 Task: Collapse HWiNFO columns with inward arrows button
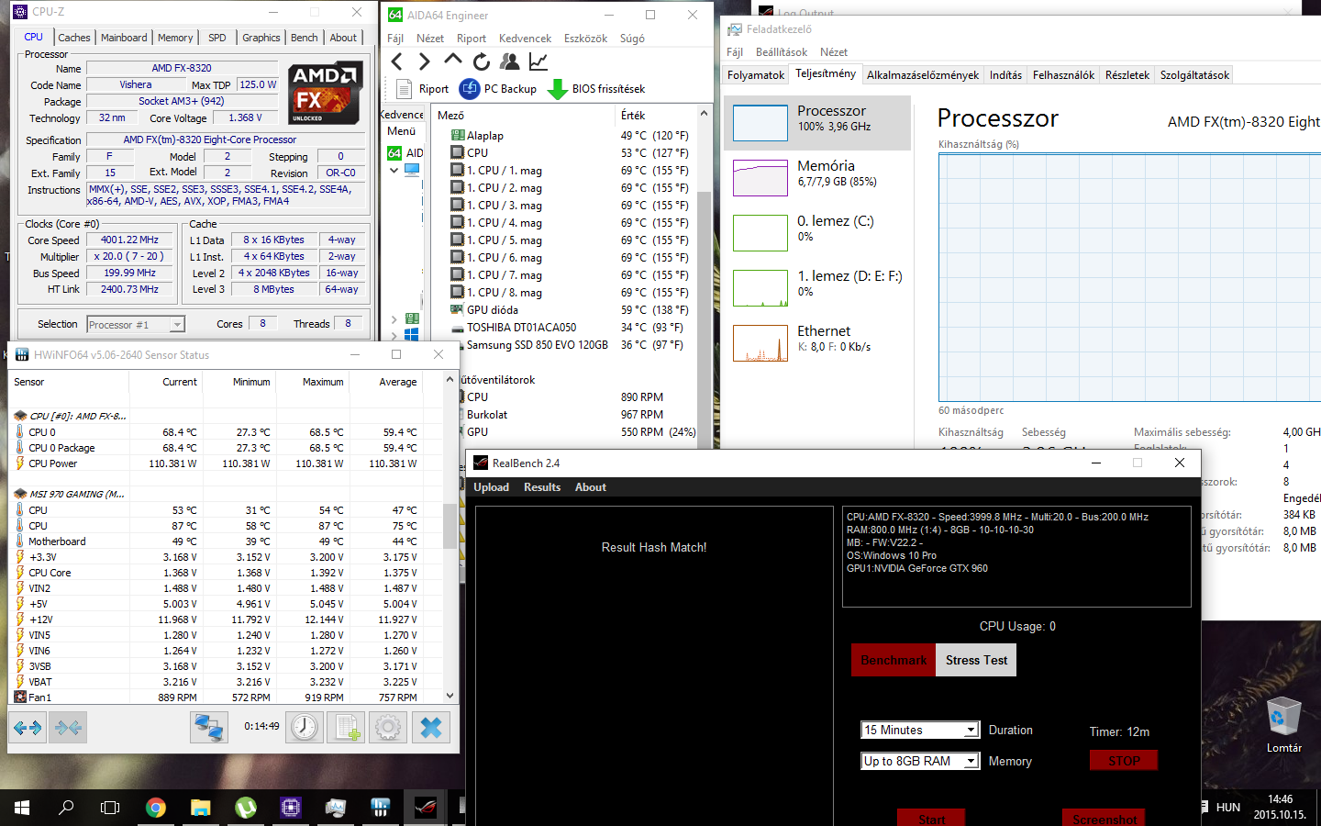pyautogui.click(x=68, y=728)
